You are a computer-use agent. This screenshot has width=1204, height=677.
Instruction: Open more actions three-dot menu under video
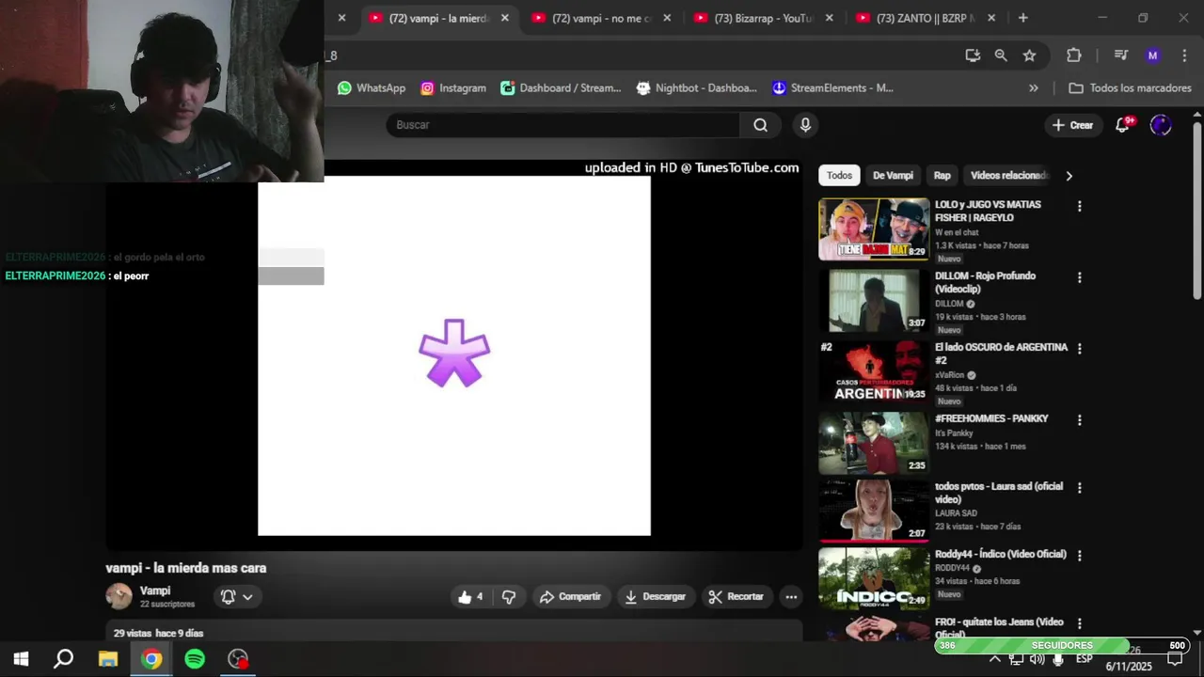791,597
